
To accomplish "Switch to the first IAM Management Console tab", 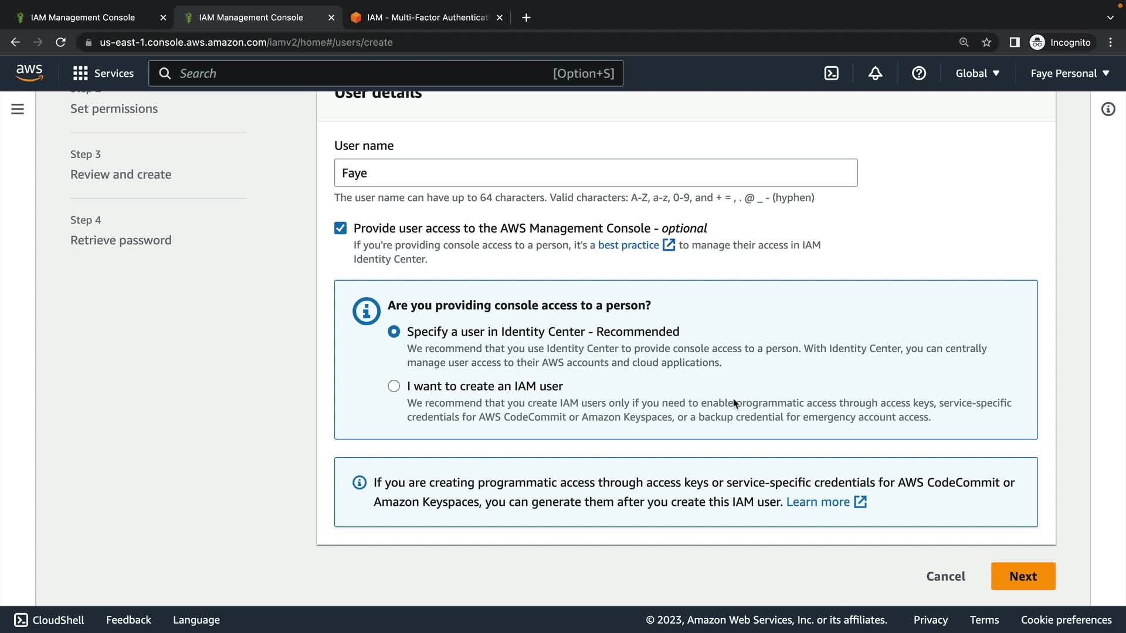I will (x=83, y=18).
